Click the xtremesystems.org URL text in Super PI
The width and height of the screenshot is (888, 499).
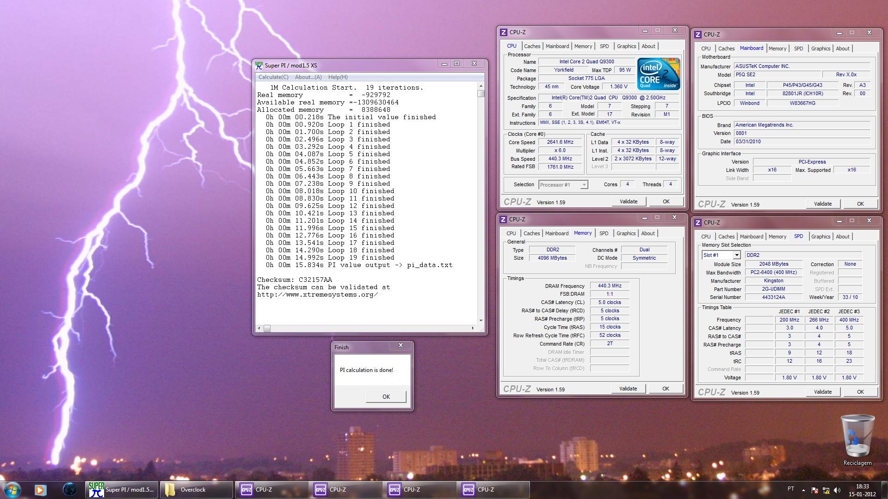coord(317,295)
